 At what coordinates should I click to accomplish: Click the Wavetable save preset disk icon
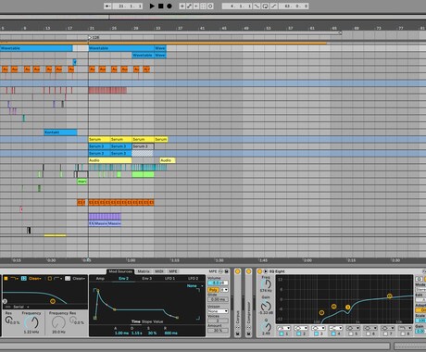226,271
